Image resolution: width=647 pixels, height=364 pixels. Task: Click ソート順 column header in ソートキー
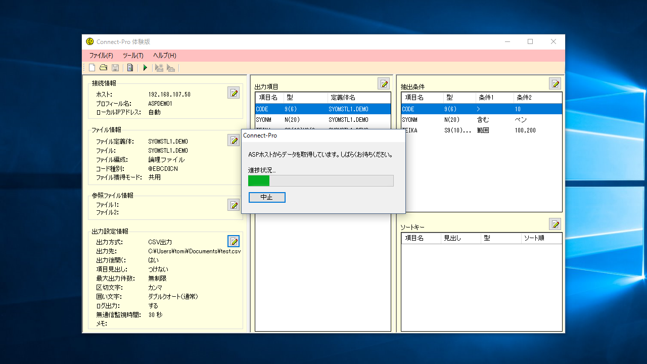pyautogui.click(x=541, y=238)
